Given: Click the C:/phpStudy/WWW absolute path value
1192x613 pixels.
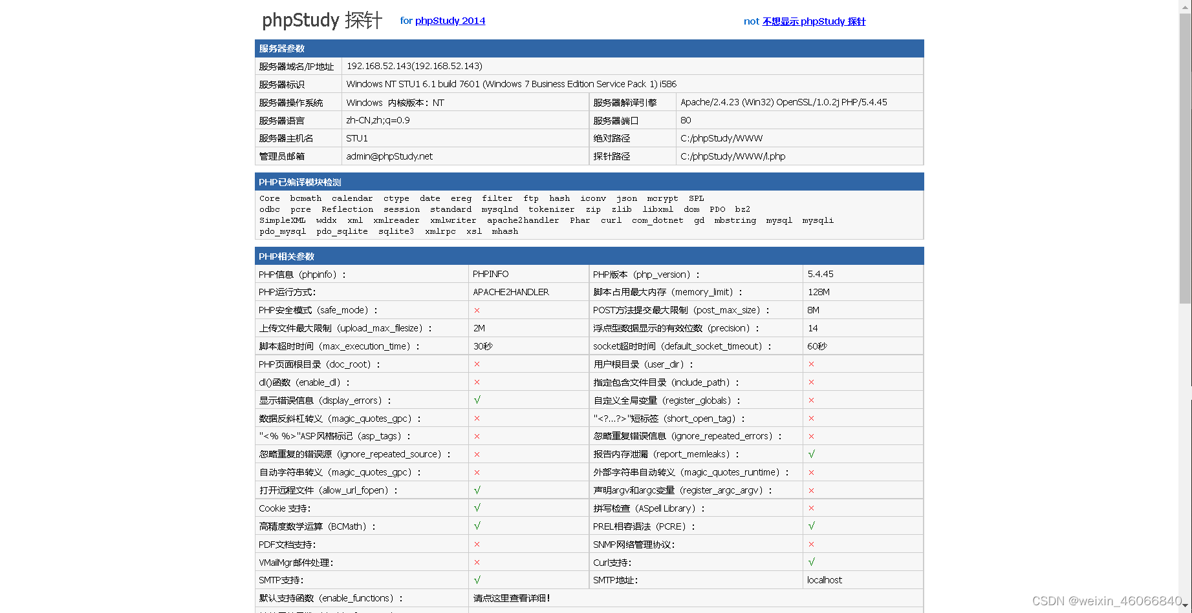Looking at the screenshot, I should pyautogui.click(x=722, y=138).
